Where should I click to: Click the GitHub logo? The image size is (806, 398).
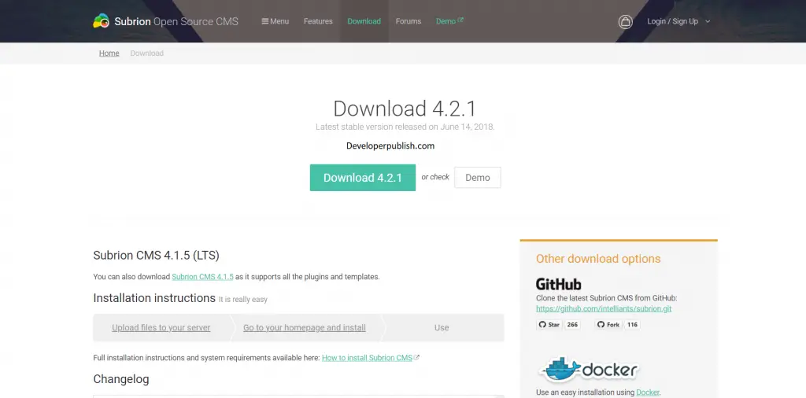click(558, 284)
